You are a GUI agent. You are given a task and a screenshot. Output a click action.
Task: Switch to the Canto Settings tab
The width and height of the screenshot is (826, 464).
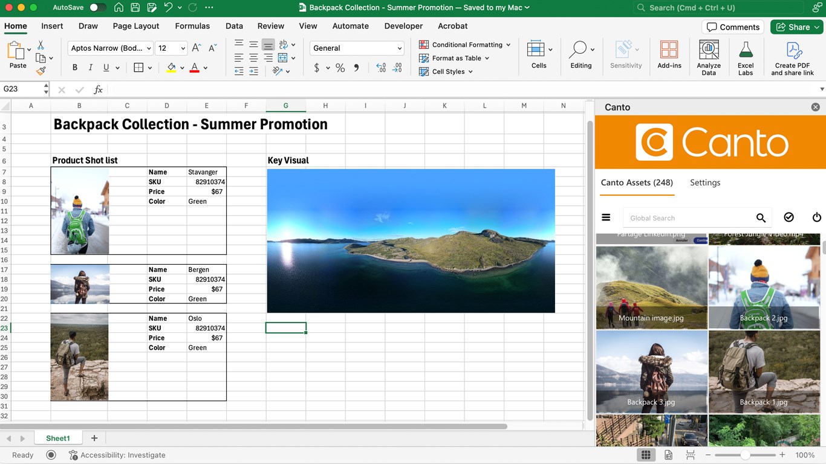coord(705,182)
